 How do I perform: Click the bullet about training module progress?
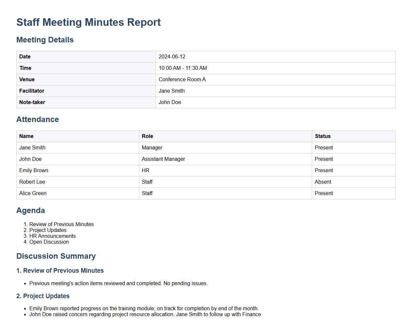(x=144, y=308)
